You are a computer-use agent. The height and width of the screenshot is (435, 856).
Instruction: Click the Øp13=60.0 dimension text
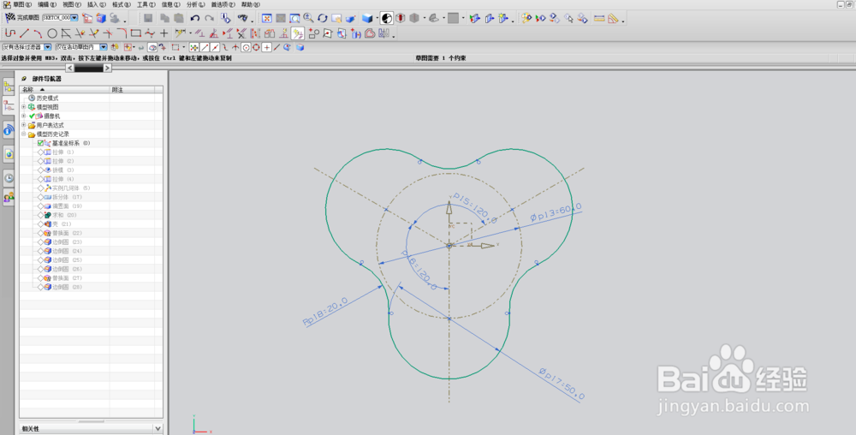(556, 212)
